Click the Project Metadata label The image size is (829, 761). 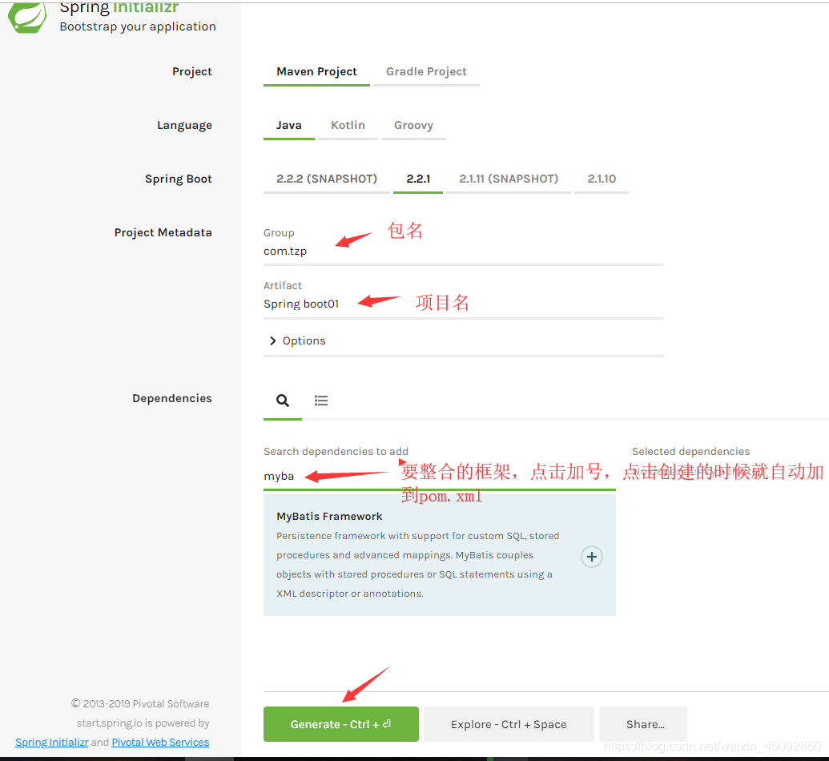click(x=163, y=232)
